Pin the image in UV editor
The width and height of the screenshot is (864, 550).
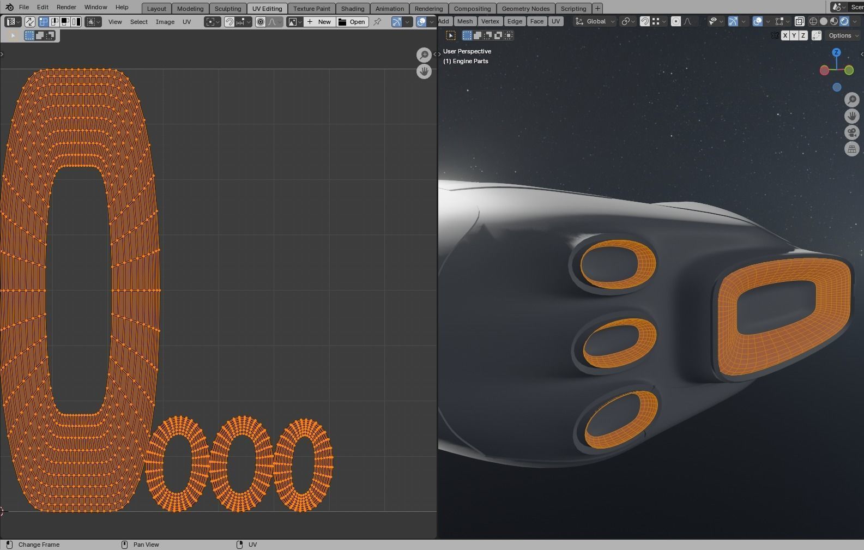[x=377, y=22]
